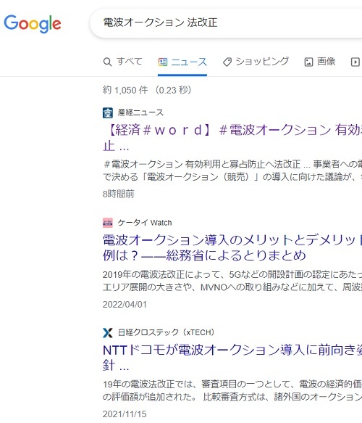Open the 【経済#word】#電波オークション headline
The width and height of the screenshot is (362, 423).
pos(232,138)
